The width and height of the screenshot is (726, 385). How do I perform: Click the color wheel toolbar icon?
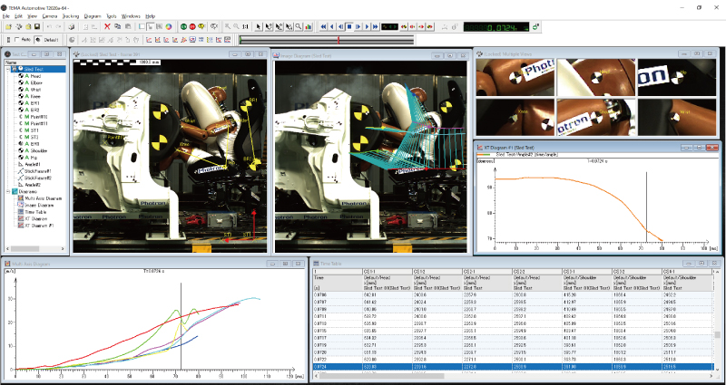pyautogui.click(x=169, y=26)
